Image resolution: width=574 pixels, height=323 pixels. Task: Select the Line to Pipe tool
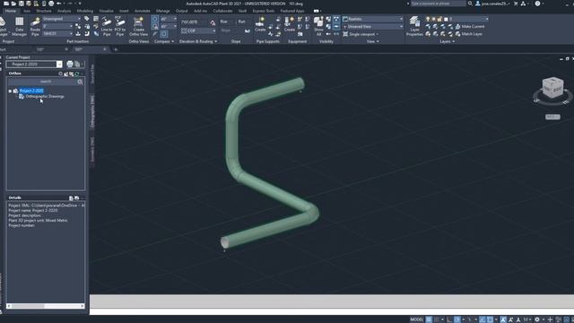coord(107,26)
